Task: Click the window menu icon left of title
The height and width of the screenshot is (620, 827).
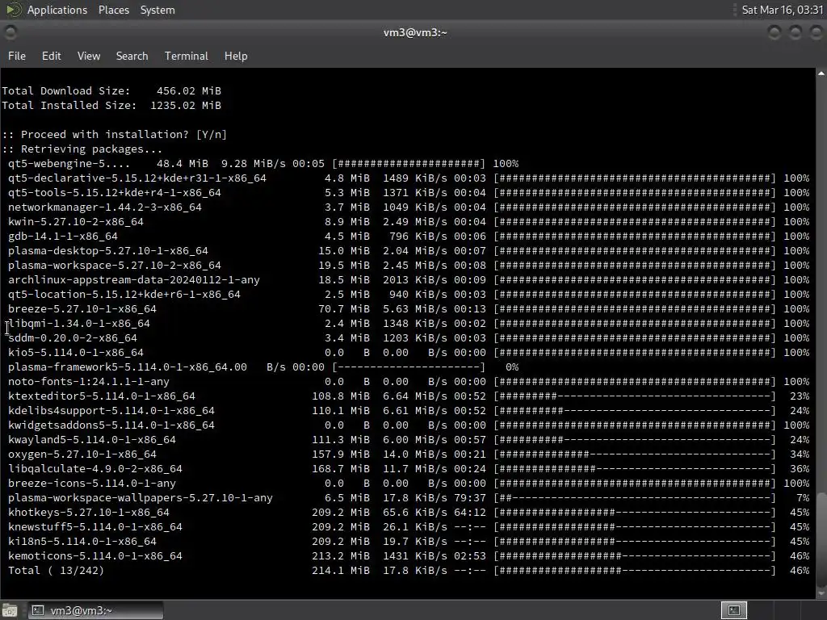Action: pyautogui.click(x=10, y=32)
